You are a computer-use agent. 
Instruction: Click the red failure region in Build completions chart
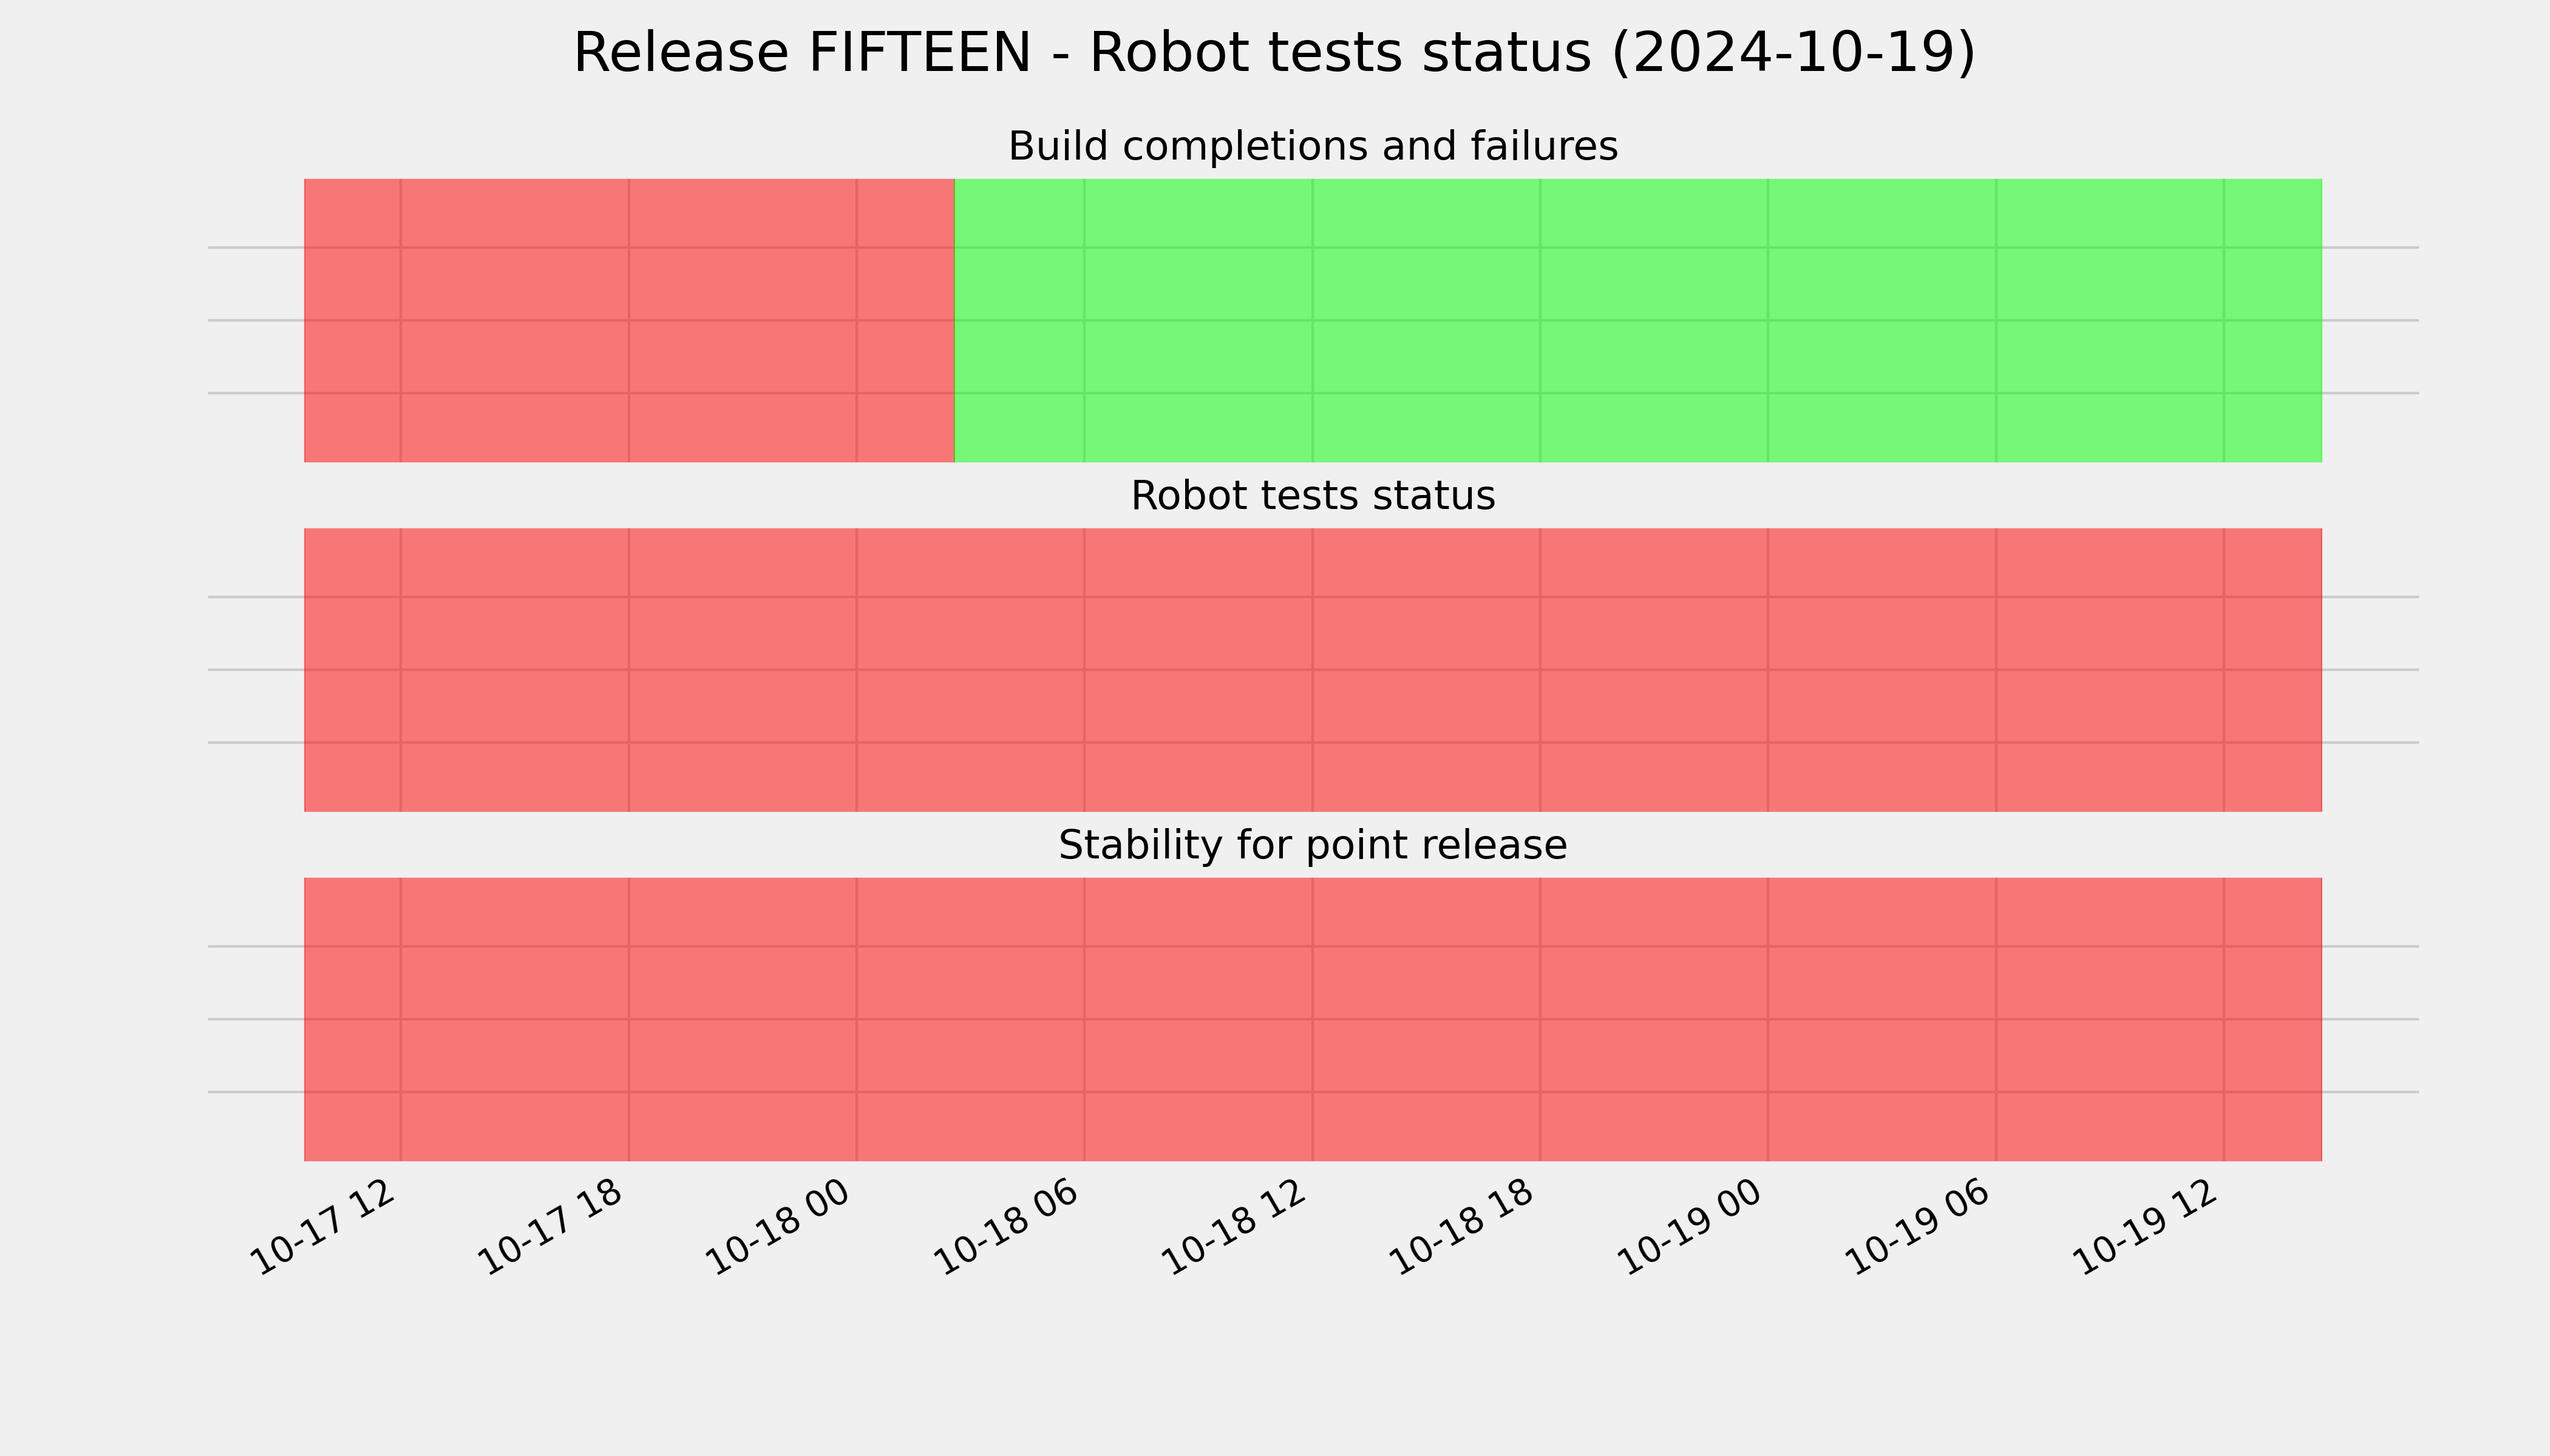pos(630,320)
